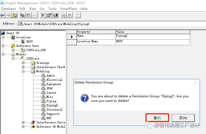Go up one level with folder-up icon
The image size is (206, 134).
click(x=14, y=15)
